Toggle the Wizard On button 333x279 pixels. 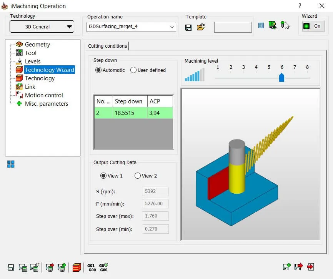313,26
